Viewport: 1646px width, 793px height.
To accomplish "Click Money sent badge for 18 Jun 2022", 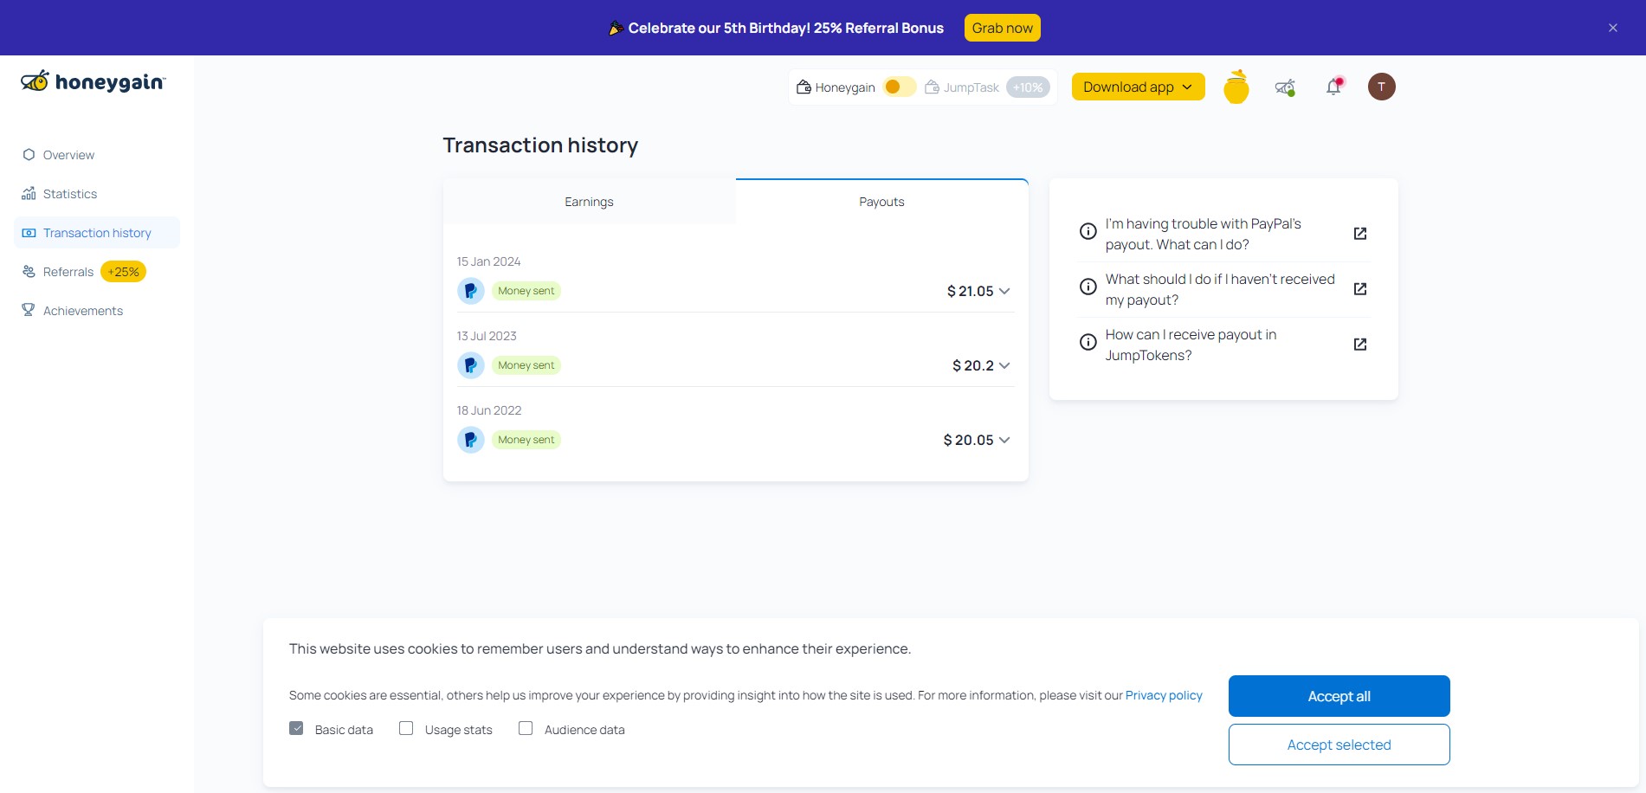I will click(x=526, y=440).
